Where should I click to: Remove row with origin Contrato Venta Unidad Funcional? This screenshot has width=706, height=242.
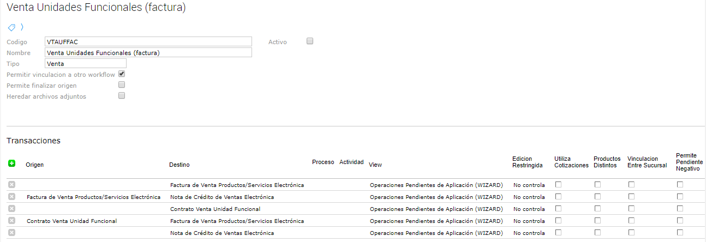[12, 221]
